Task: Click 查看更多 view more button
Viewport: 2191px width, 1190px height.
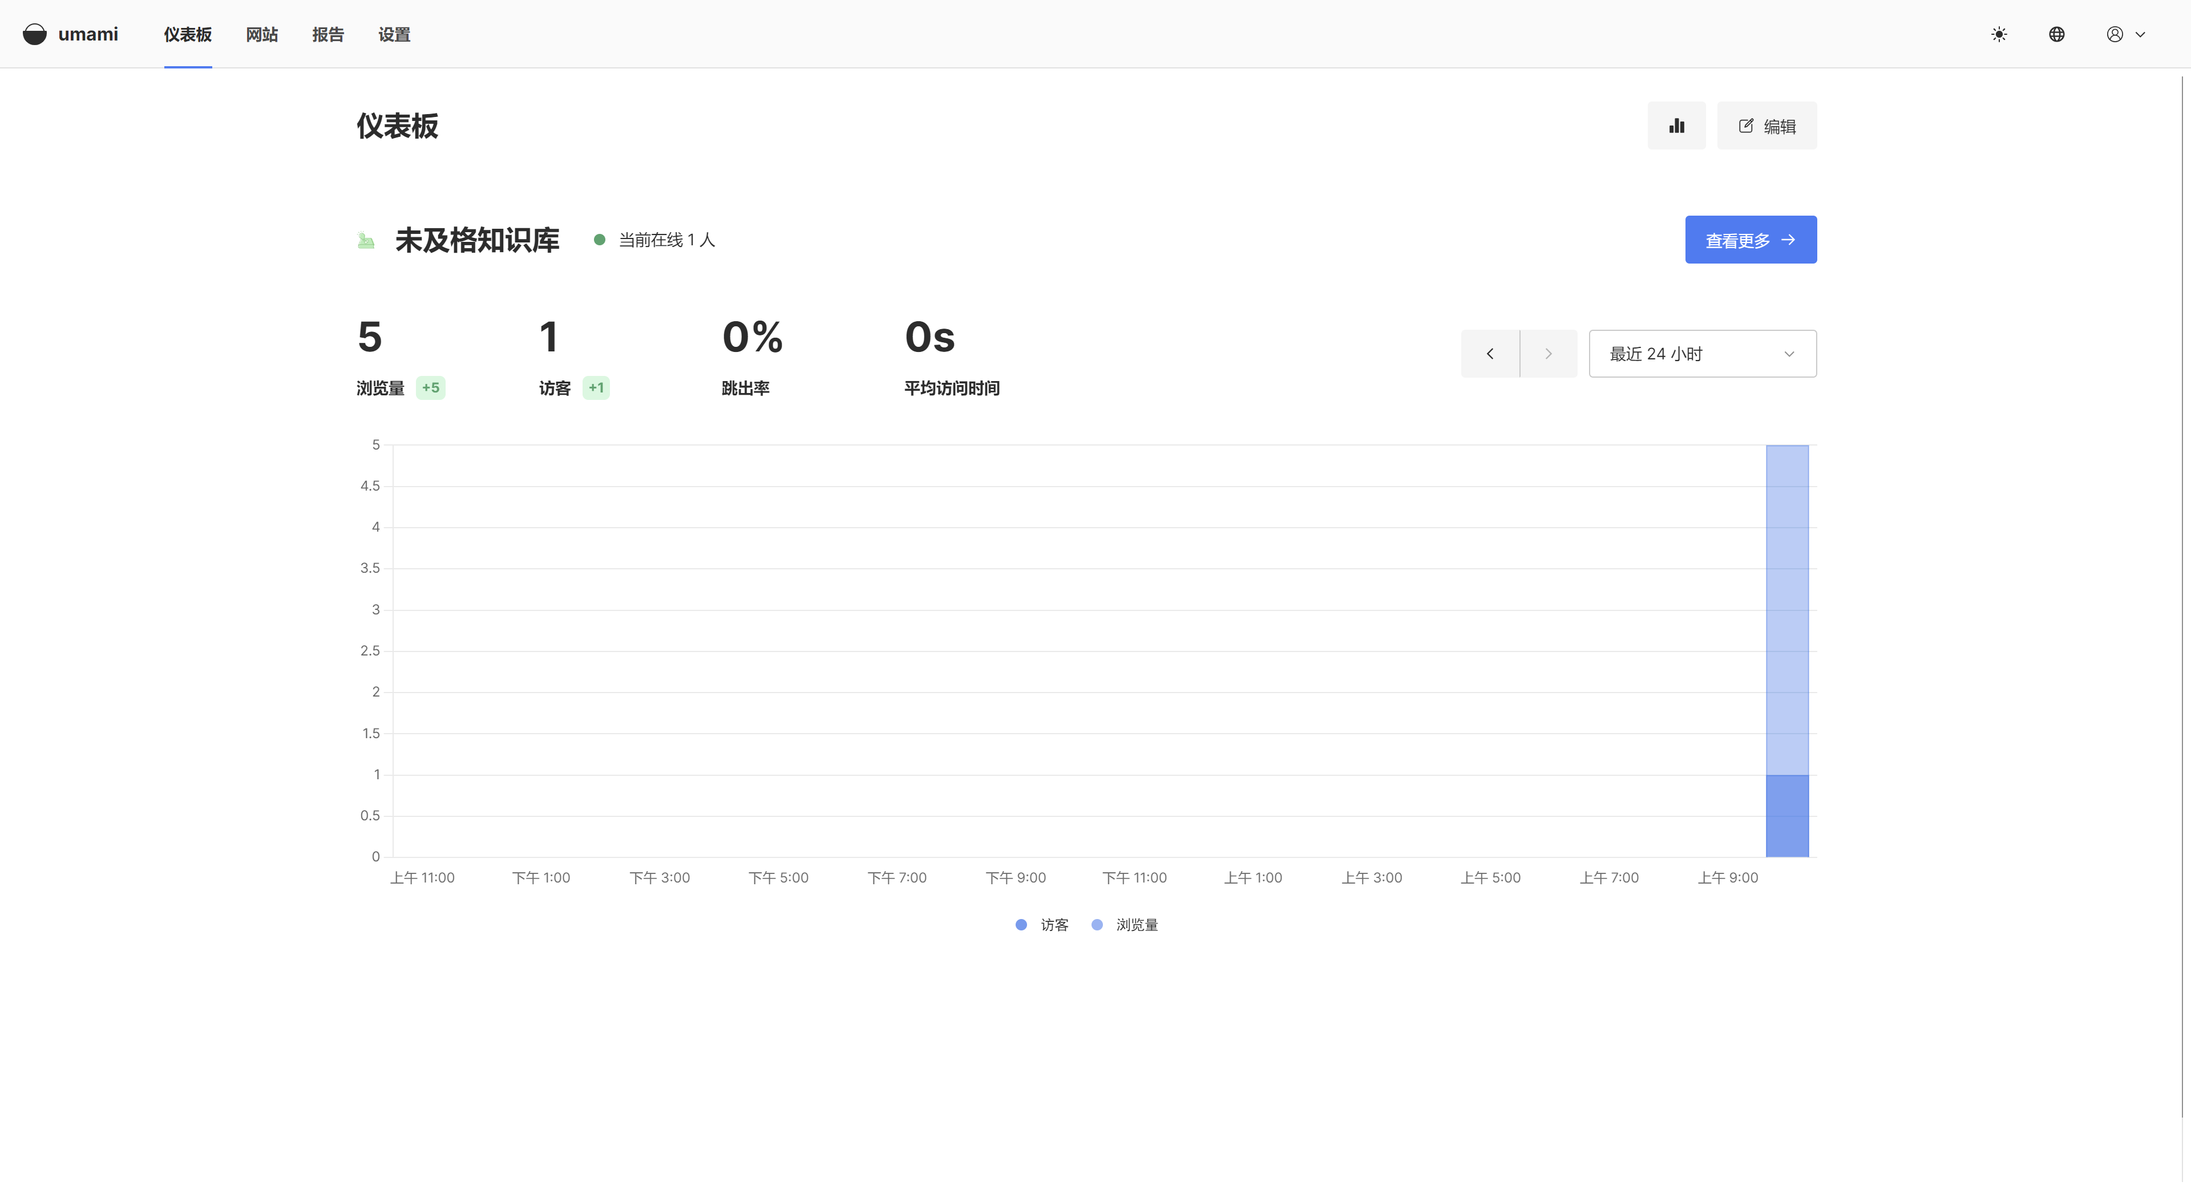Action: [1751, 240]
